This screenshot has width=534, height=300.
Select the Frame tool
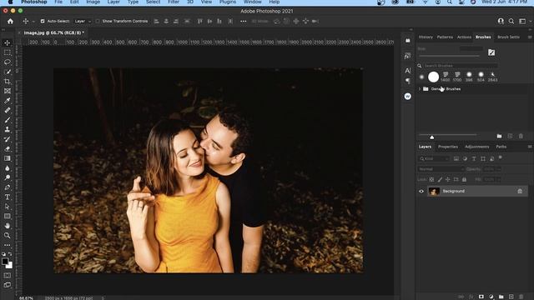coord(8,91)
